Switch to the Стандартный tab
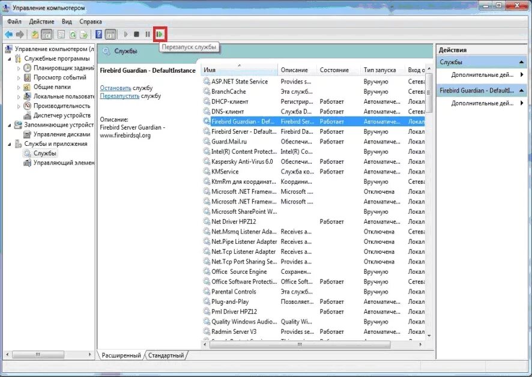Image resolution: width=532 pixels, height=377 pixels. [166, 355]
